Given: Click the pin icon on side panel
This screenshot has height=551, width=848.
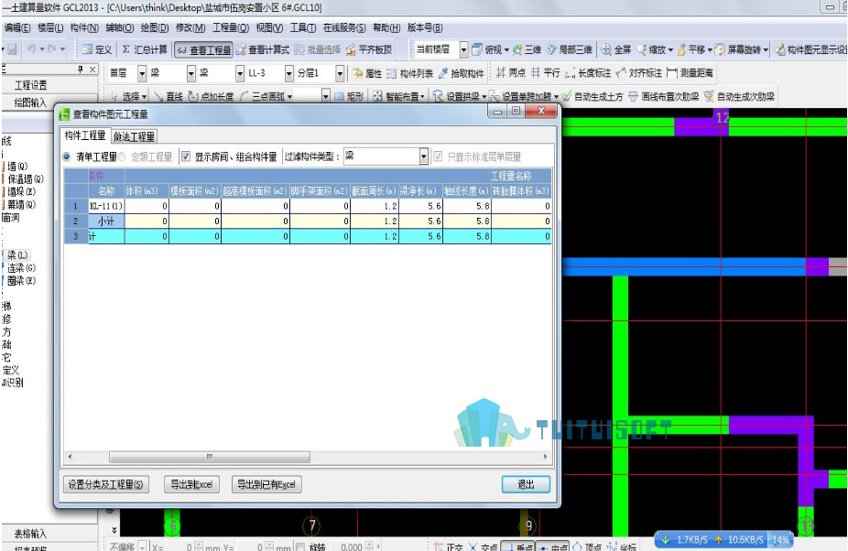Looking at the screenshot, I should coord(80,70).
